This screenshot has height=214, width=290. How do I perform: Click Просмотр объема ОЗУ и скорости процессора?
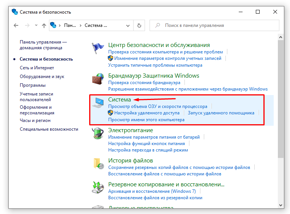158,106
